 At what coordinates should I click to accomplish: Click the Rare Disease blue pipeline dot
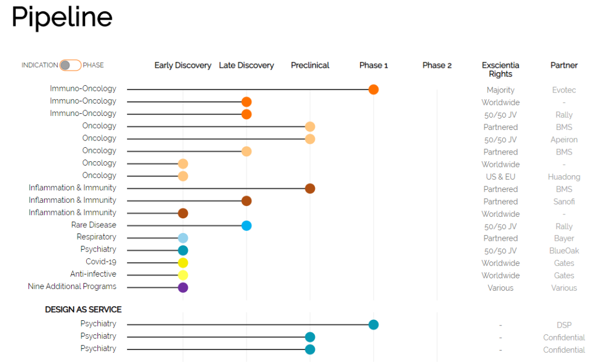click(x=247, y=226)
